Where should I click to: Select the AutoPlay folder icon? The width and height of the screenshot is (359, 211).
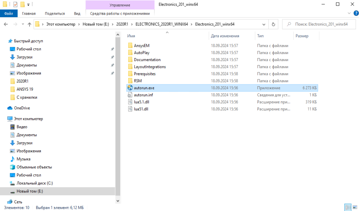click(130, 53)
